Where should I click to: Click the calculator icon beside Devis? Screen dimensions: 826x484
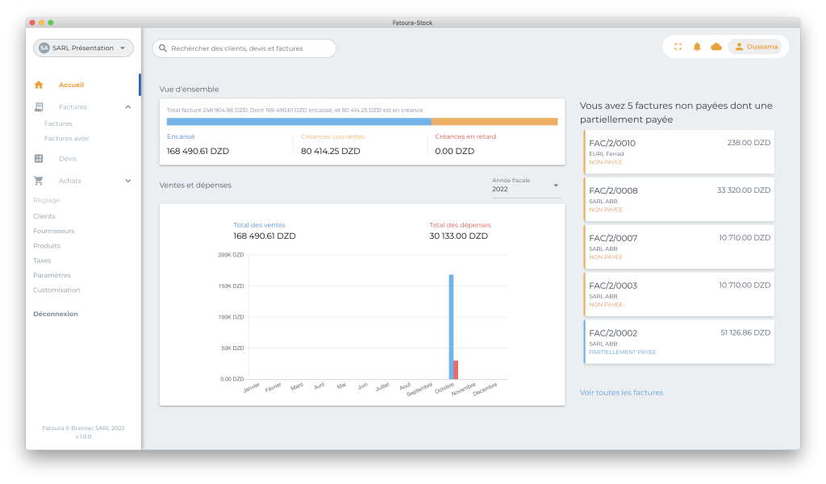point(39,159)
